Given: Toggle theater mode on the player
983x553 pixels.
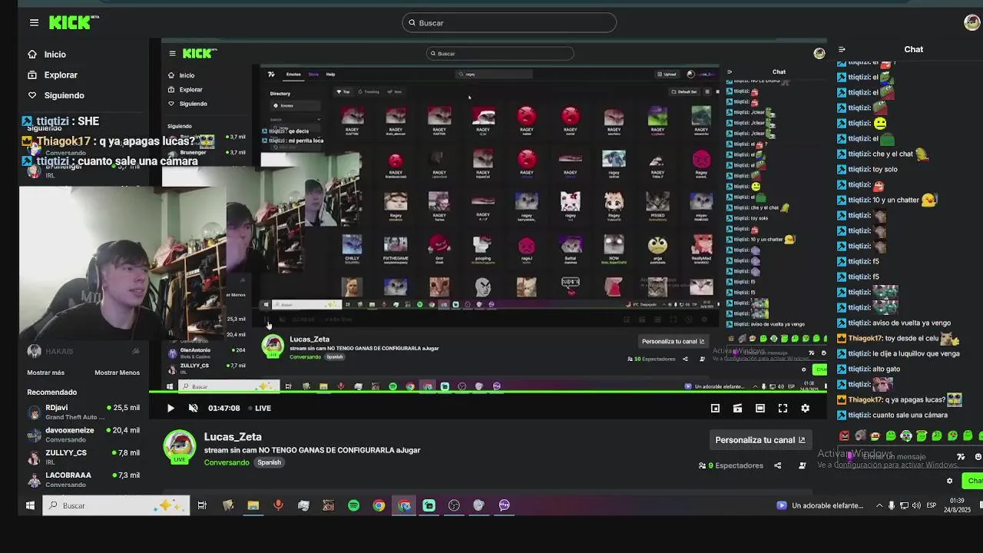Looking at the screenshot, I should 760,409.
